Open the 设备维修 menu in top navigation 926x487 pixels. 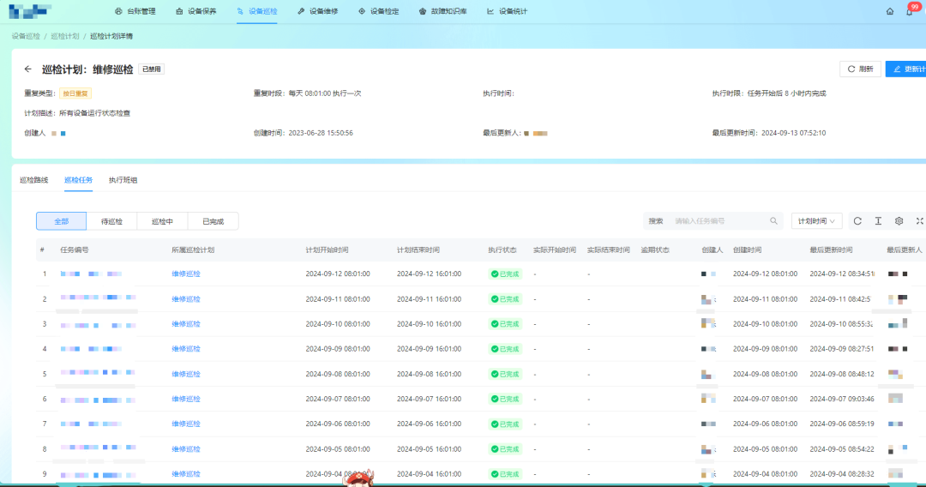(x=317, y=11)
